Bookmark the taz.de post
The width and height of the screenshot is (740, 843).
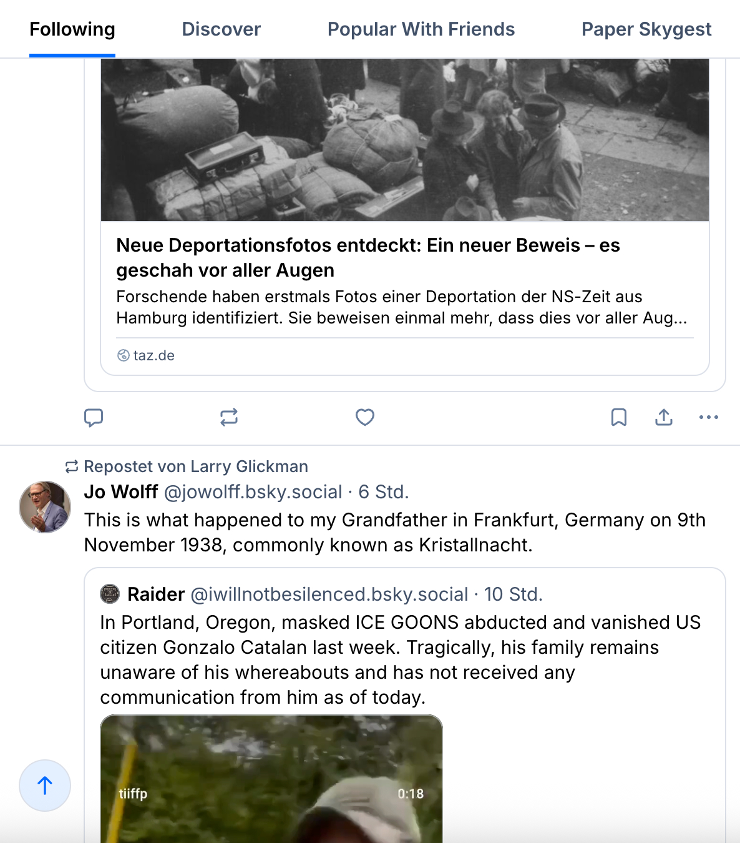(x=618, y=417)
